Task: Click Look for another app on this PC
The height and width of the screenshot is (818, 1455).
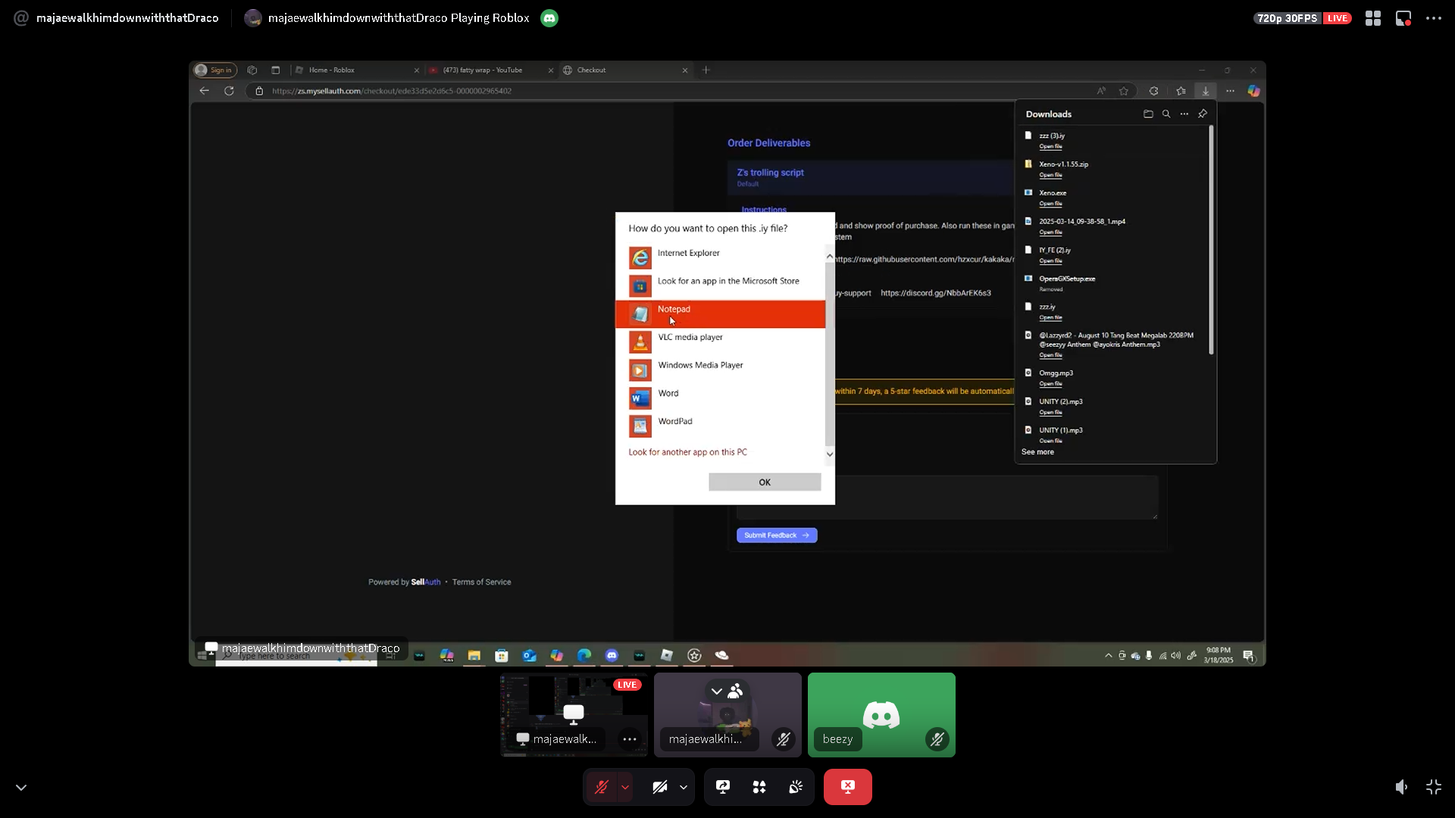Action: pos(687,452)
